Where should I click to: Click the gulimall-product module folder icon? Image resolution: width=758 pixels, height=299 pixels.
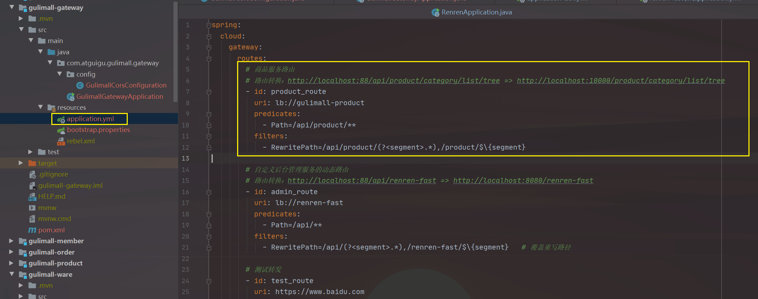(x=23, y=263)
